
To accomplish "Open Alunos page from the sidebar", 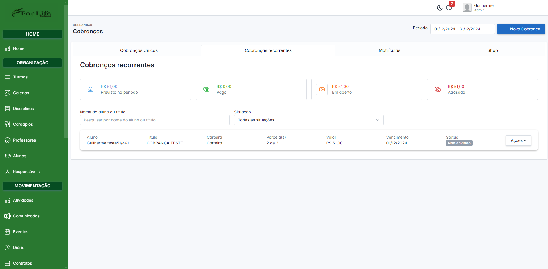I will [19, 156].
